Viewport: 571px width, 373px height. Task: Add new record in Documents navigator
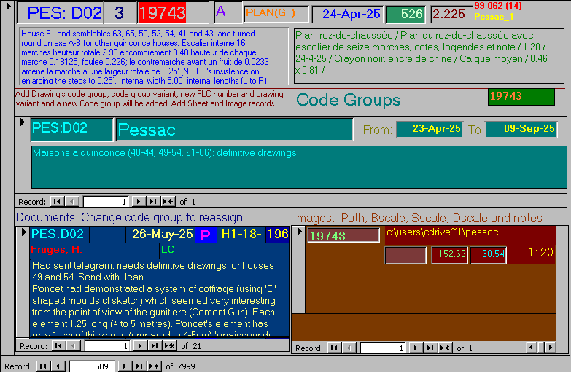pyautogui.click(x=170, y=345)
